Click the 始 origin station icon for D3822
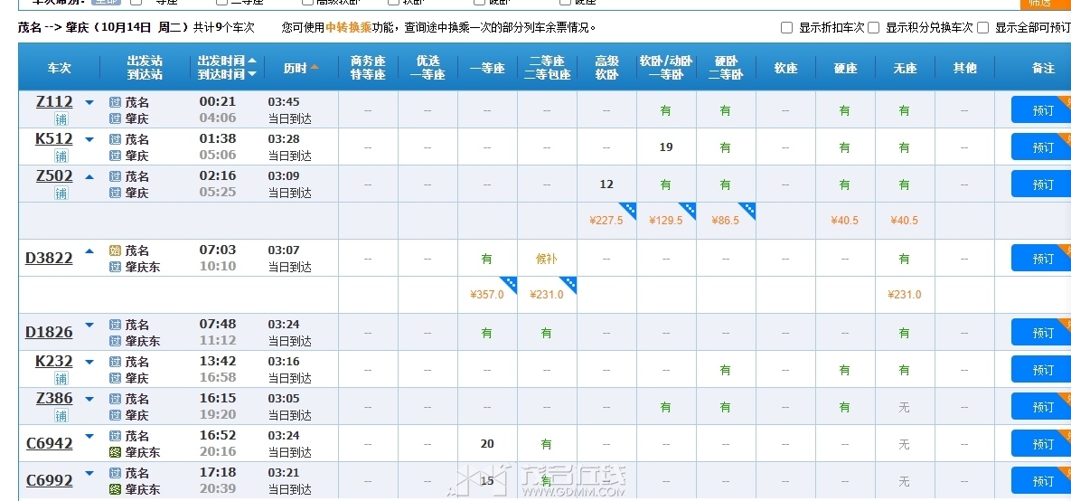 coord(115,250)
